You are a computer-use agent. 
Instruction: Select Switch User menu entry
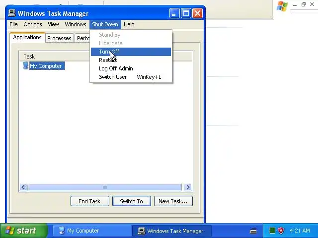[x=131, y=77]
